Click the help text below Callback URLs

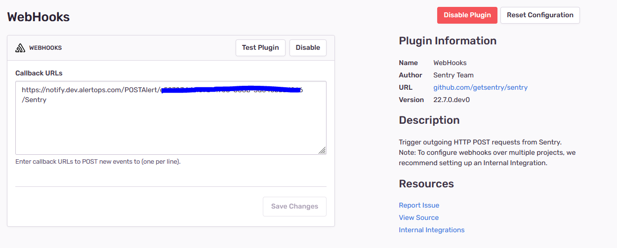pyautogui.click(x=98, y=162)
